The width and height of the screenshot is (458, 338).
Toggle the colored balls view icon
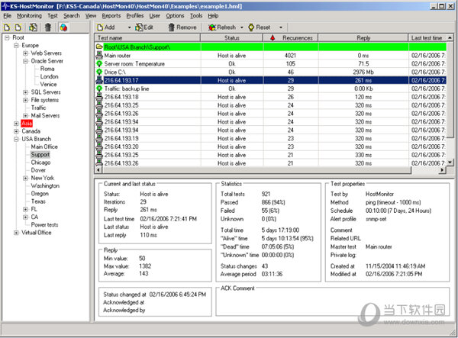63,27
